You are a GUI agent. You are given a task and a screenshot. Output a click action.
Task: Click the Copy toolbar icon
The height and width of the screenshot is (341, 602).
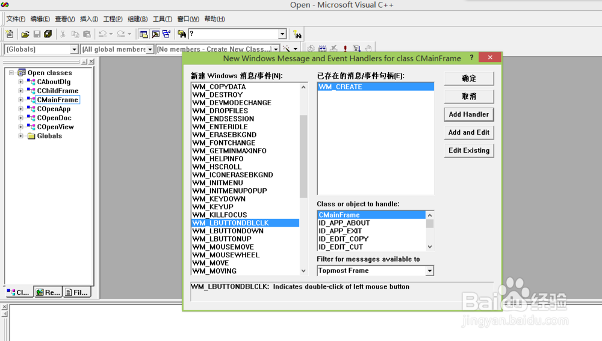pyautogui.click(x=75, y=34)
